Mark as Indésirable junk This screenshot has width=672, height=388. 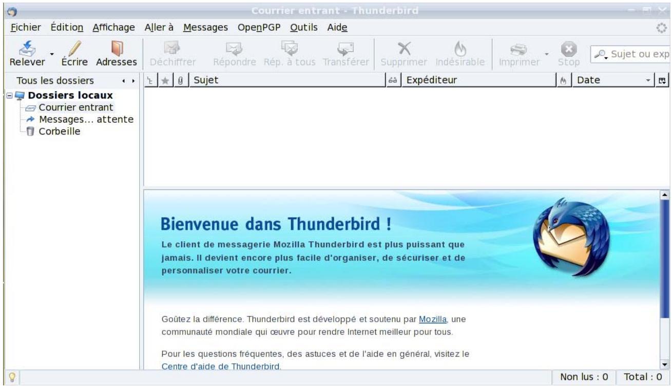(x=460, y=54)
